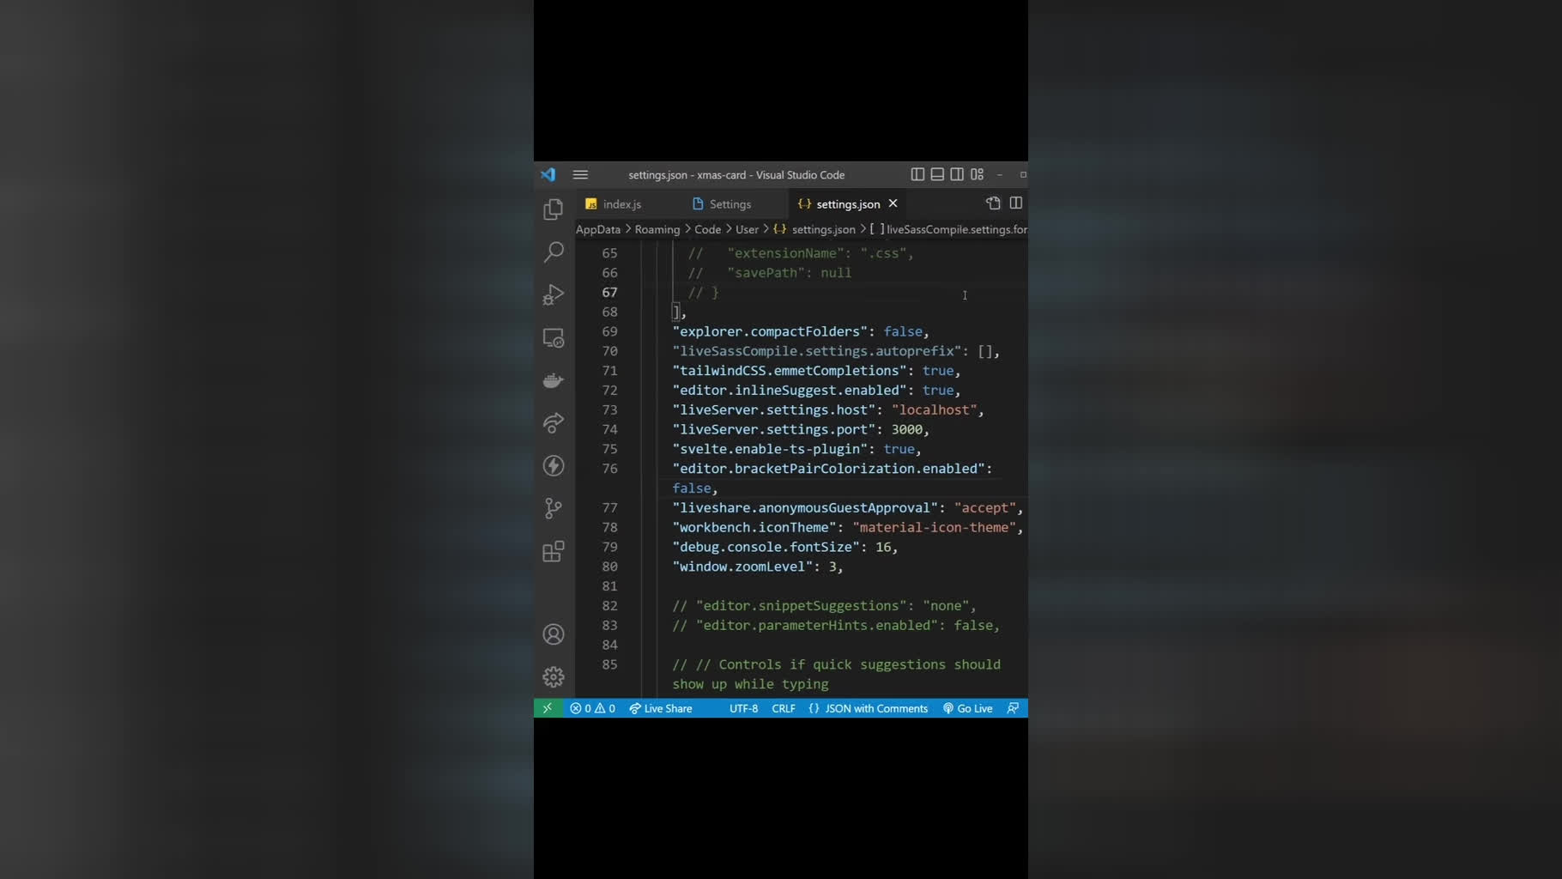Click the "liveshare.anonymousGuestApproval" key

(804, 508)
